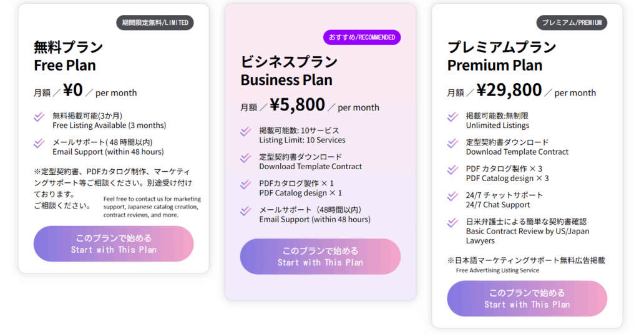This screenshot has width=639, height=334.
Task: Click checkmark icon beside Free Listing Available
Action: click(x=39, y=117)
